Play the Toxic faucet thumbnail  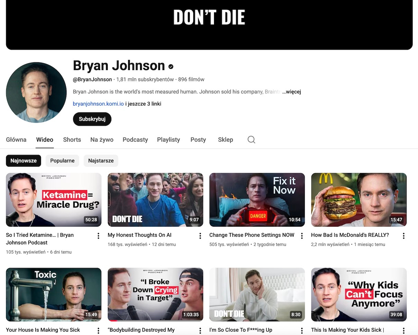point(54,295)
